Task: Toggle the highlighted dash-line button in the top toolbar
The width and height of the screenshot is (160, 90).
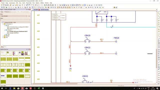Action: 85,5
